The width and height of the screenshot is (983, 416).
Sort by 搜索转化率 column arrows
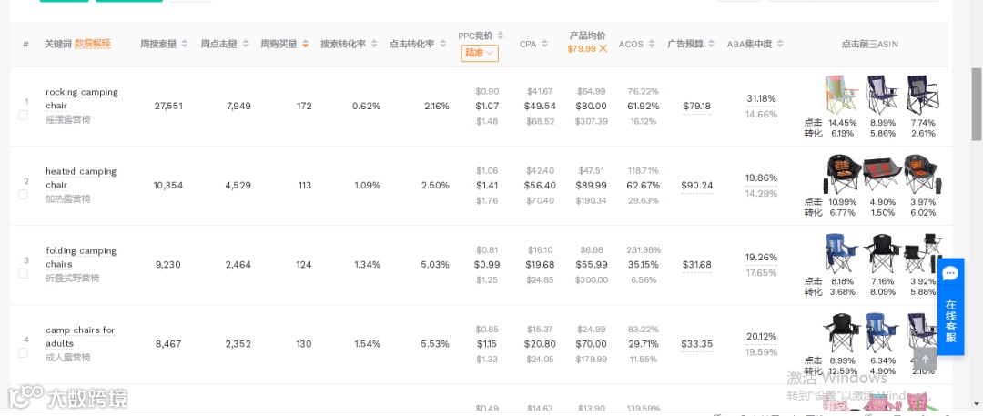click(x=374, y=44)
